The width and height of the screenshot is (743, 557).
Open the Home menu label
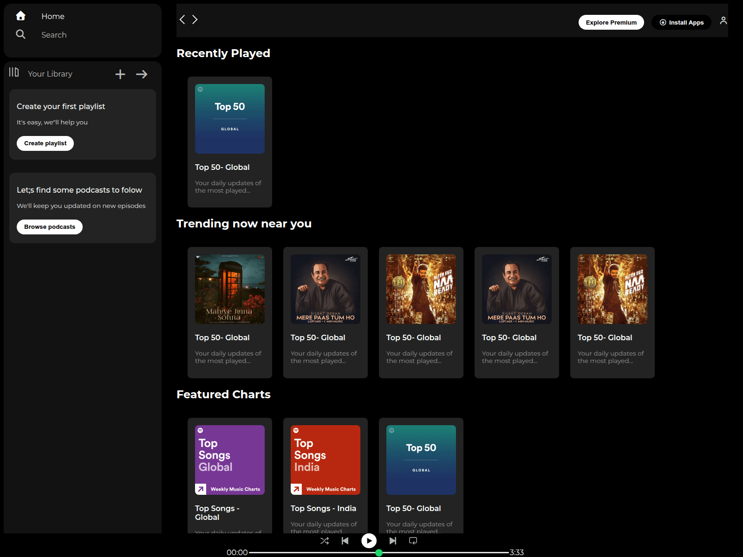53,16
